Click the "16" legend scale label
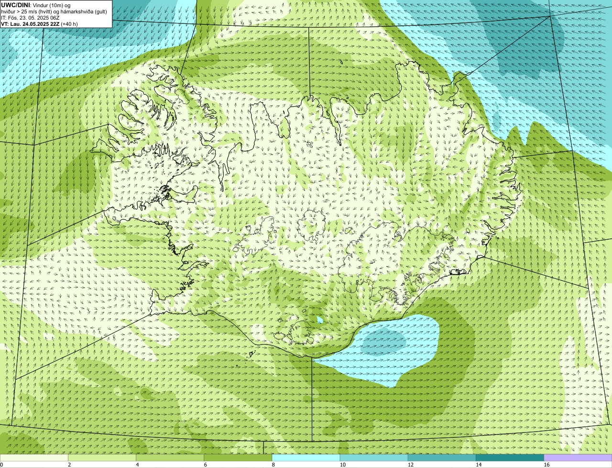612x468 pixels. click(546, 465)
